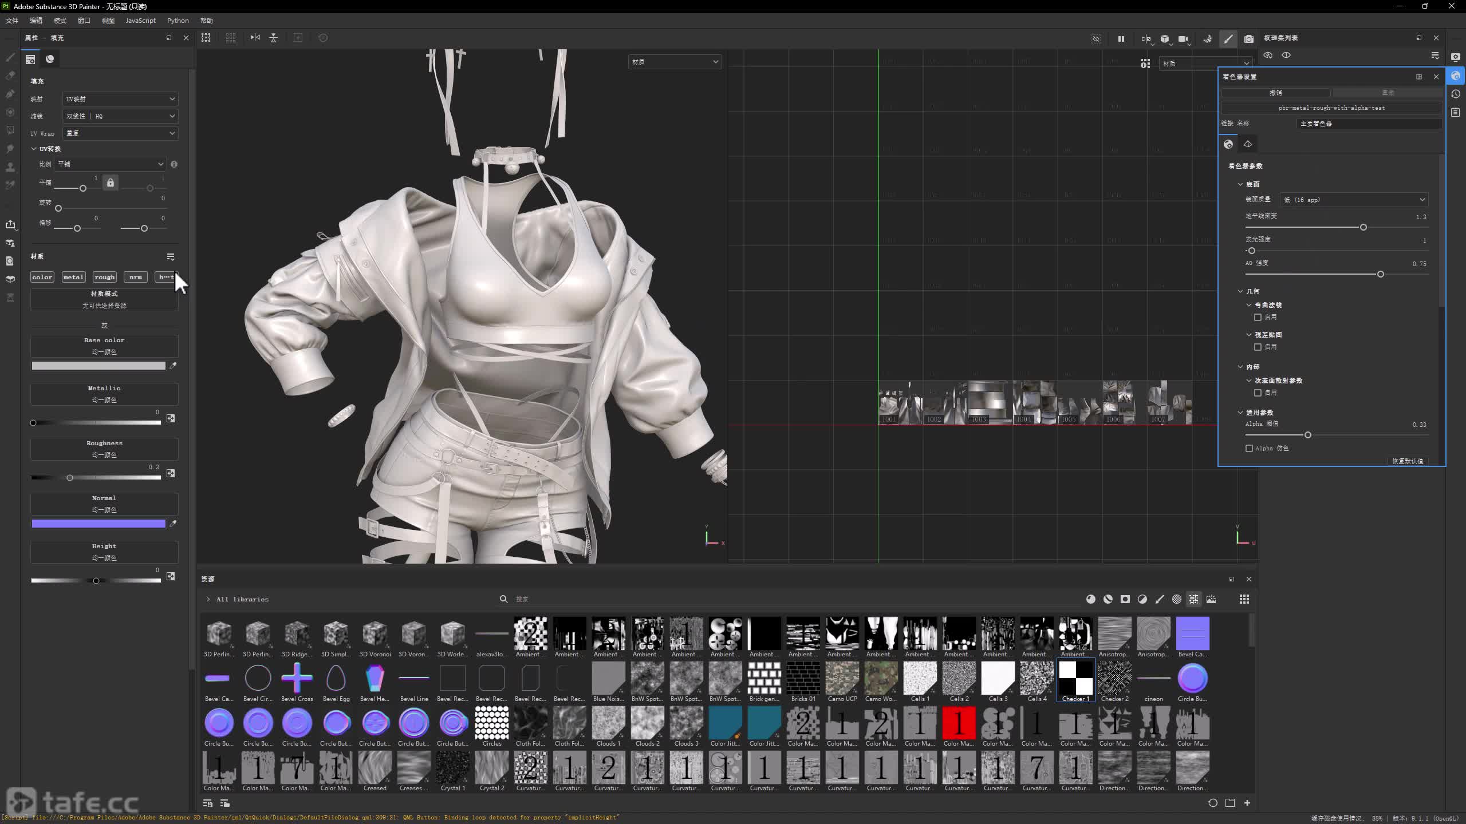
Task: Toggle the color channel button
Action: tap(42, 277)
